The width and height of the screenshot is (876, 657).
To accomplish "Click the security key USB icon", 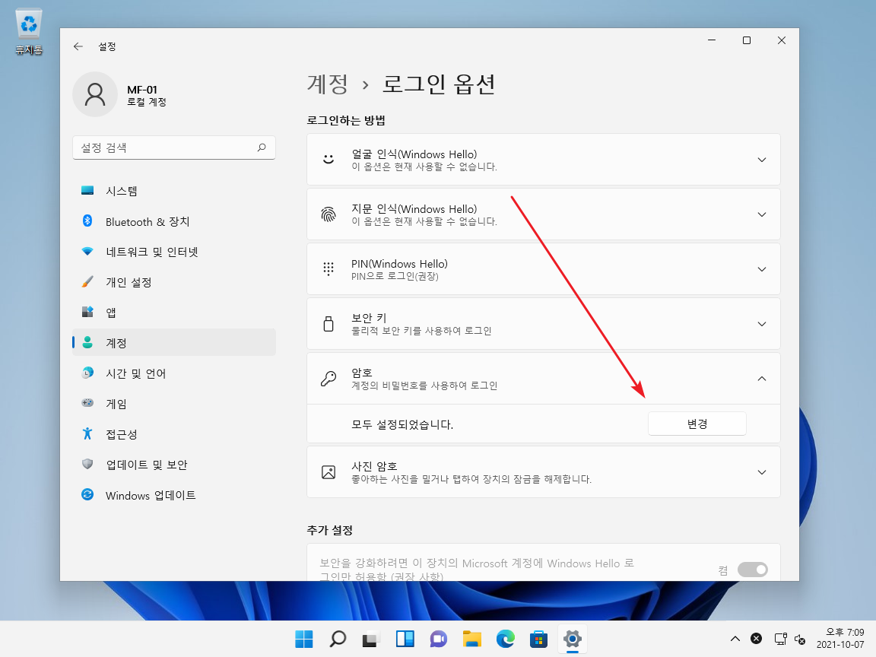I will click(x=328, y=323).
